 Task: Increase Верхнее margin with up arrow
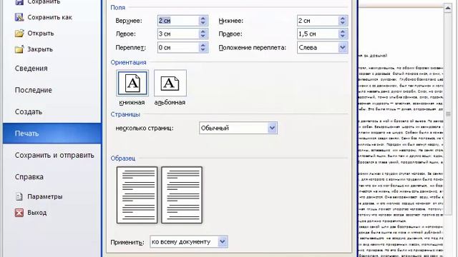click(x=203, y=19)
